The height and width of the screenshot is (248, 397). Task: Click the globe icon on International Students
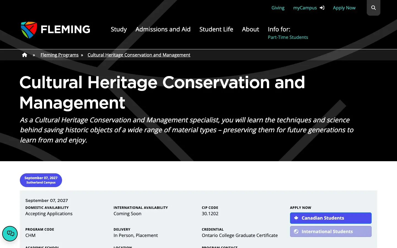(x=296, y=231)
